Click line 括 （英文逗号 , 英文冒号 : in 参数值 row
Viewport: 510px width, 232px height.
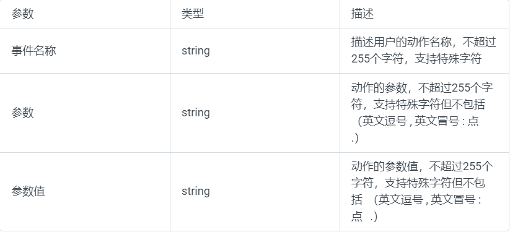[x=416, y=199]
